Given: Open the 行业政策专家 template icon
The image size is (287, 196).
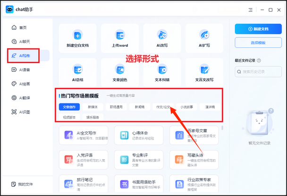Looking at the screenshot, I should (x=179, y=184).
